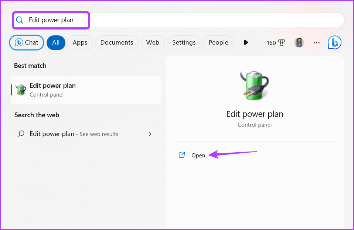354x230 pixels.
Task: Click the web search magnifier icon
Action: (21, 134)
